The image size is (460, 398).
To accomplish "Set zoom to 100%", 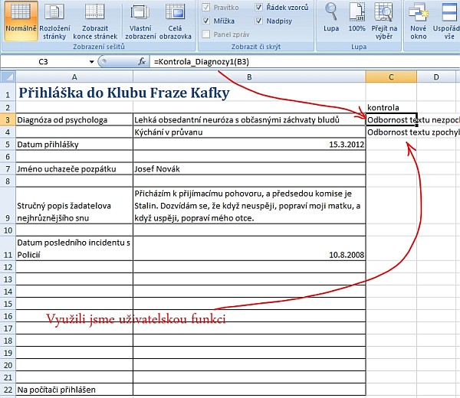I will coord(356,18).
